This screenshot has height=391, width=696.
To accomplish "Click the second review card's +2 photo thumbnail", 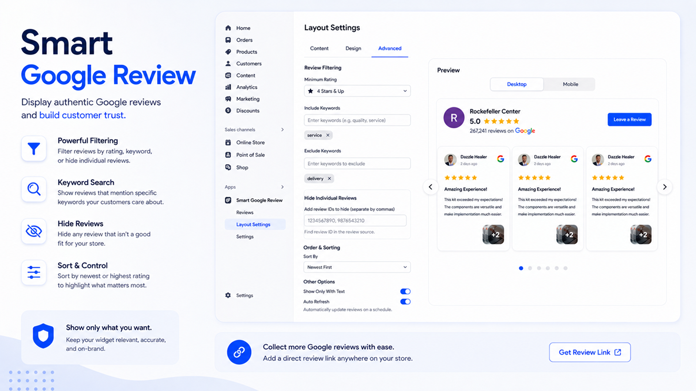I will pyautogui.click(x=567, y=235).
